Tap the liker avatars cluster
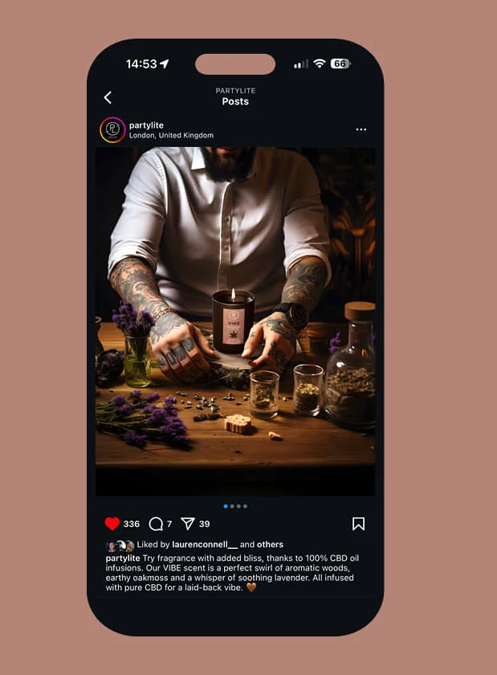The image size is (497, 675). coord(120,546)
